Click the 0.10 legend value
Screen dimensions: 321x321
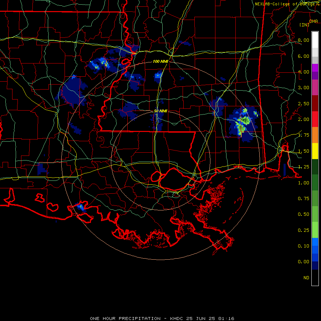coord(304,246)
